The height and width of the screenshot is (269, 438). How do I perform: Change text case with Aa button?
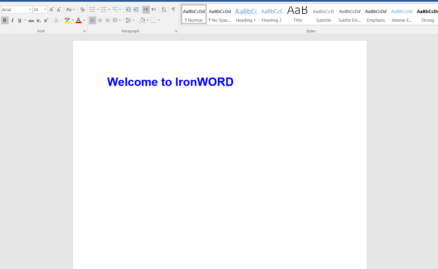(70, 10)
